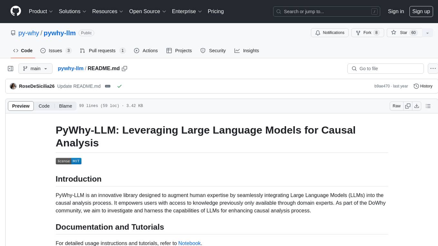The width and height of the screenshot is (438, 246).
Task: Copy raw file contents
Action: pyautogui.click(x=408, y=106)
